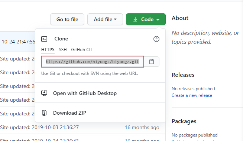Screen dimensions: 243x141
Task: Click 'No description, website, or topics provided' text
Action: (205, 37)
